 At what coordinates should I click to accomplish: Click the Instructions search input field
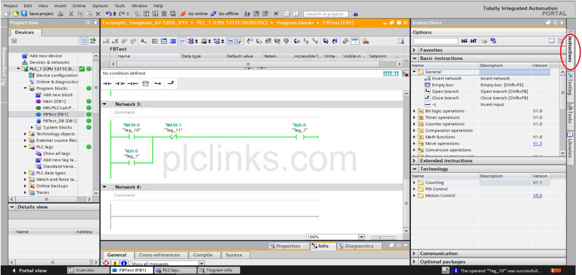[435, 41]
